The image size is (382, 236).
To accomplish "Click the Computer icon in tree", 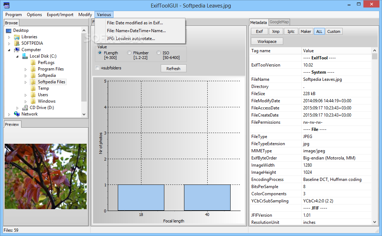I will [x=17, y=50].
